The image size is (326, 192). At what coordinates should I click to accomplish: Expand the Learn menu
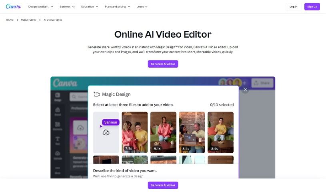click(142, 7)
